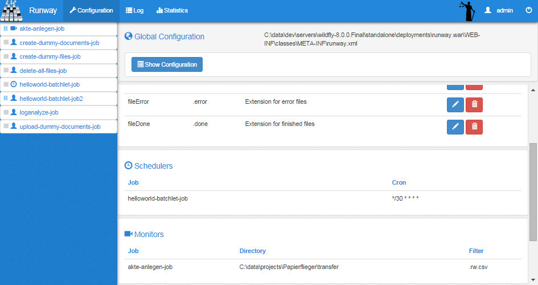
Task: Open loganalyze-job in the sidebar
Action: click(39, 113)
